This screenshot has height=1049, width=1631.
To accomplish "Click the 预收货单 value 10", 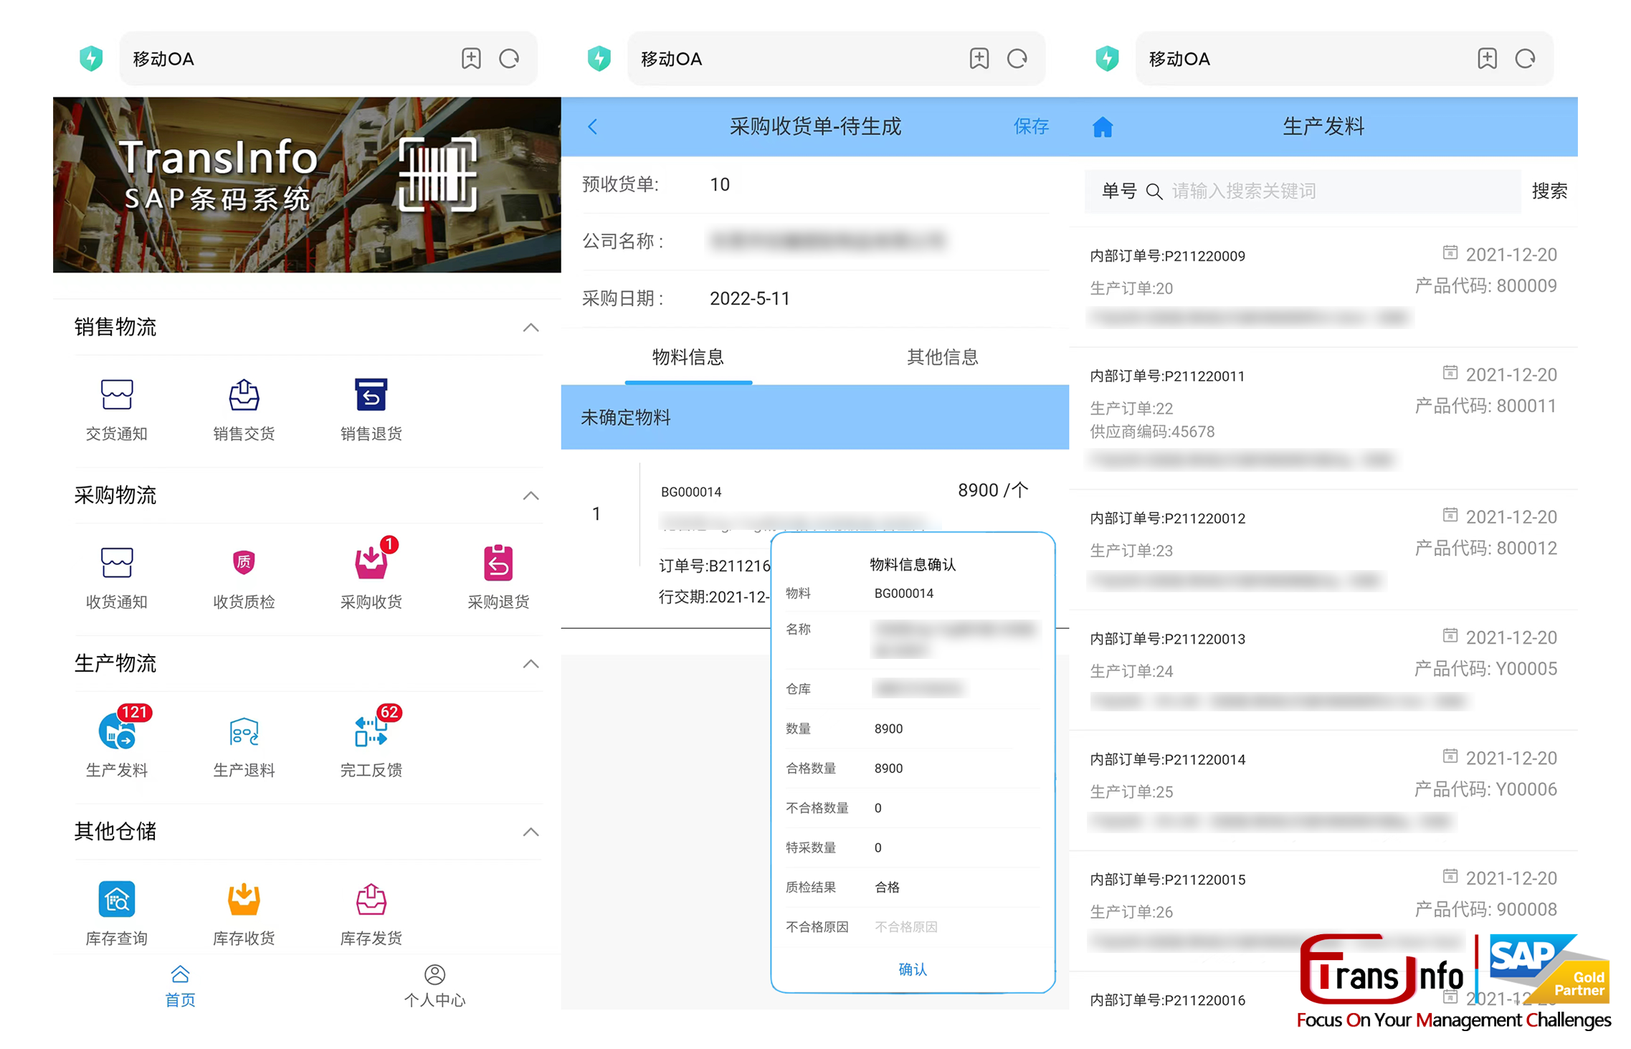I will [x=720, y=185].
